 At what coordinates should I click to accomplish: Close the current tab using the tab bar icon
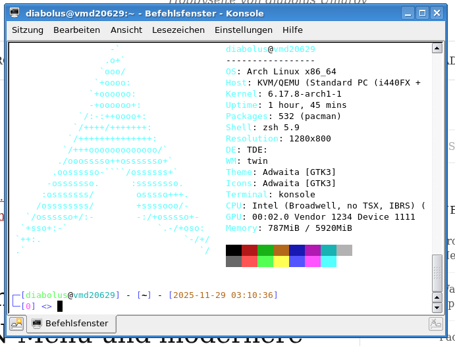[435, 323]
